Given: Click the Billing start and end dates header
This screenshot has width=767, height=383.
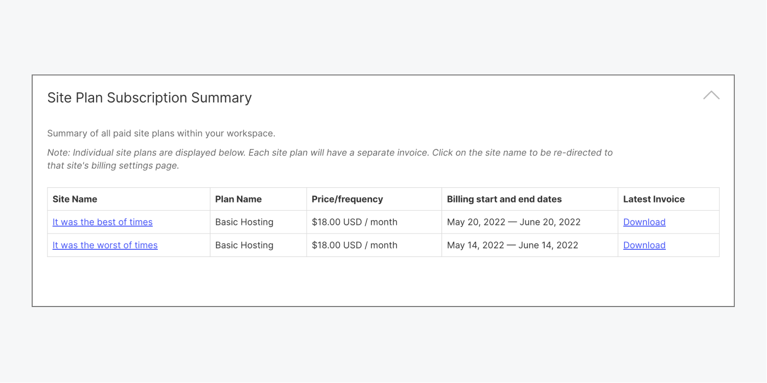Looking at the screenshot, I should click(x=504, y=199).
